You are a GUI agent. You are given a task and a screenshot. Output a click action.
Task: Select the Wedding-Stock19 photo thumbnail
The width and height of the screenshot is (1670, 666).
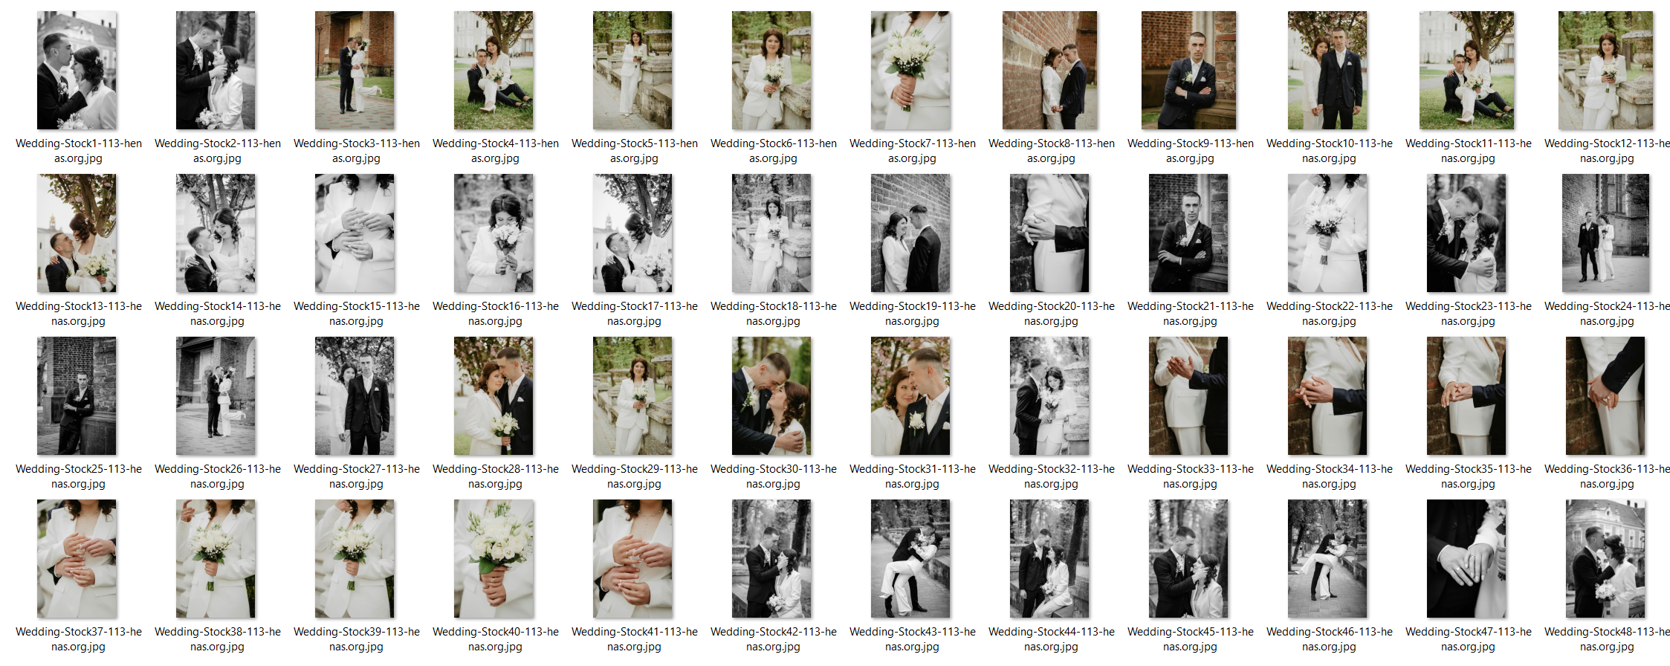[x=911, y=233]
